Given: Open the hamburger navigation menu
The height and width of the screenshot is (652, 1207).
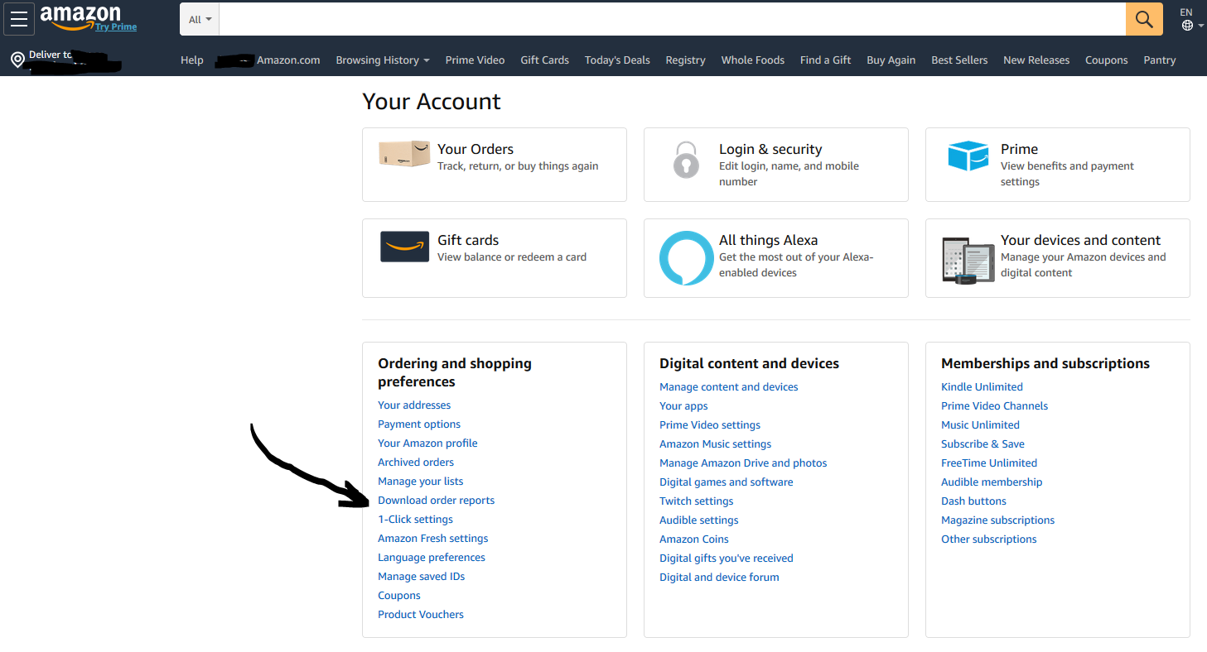Looking at the screenshot, I should [x=18, y=19].
